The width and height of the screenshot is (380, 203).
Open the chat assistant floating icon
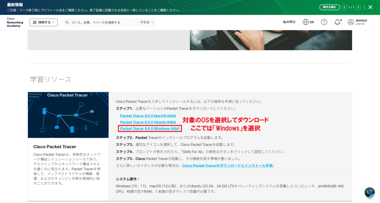[x=370, y=192]
